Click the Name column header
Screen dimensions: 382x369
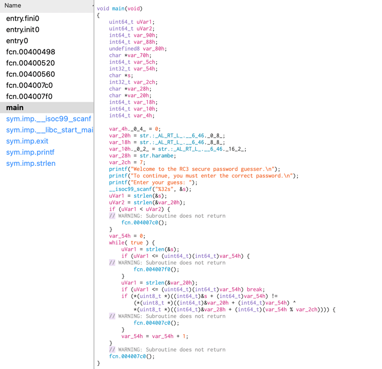pos(47,5)
